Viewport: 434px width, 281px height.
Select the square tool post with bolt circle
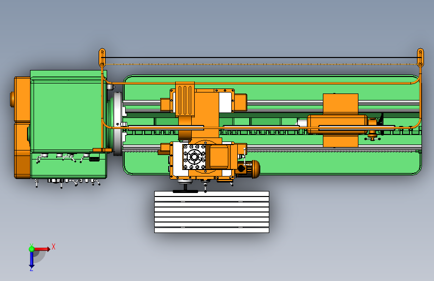point(194,157)
